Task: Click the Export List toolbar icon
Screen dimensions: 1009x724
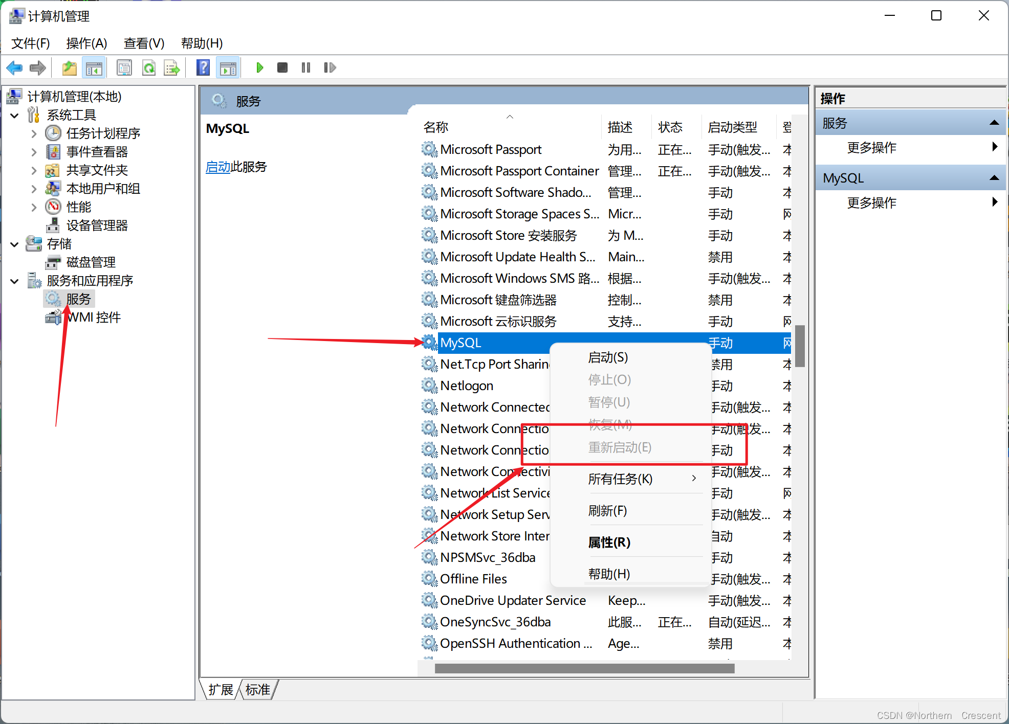Action: point(172,67)
